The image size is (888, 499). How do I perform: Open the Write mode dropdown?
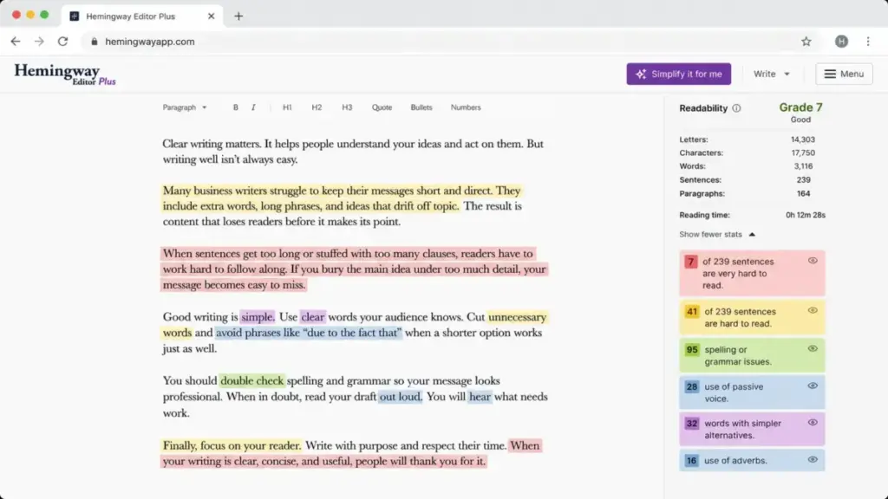[771, 75]
